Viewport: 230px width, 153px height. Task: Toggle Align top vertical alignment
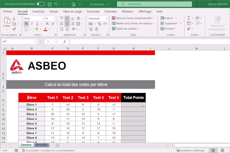click(62, 18)
